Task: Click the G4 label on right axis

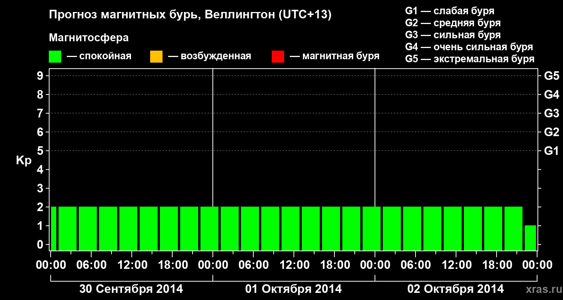Action: click(551, 94)
